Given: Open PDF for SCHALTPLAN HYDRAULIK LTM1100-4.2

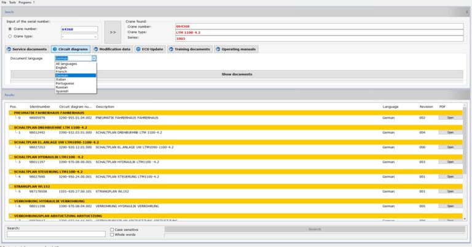Looking at the screenshot, I should (450, 162).
